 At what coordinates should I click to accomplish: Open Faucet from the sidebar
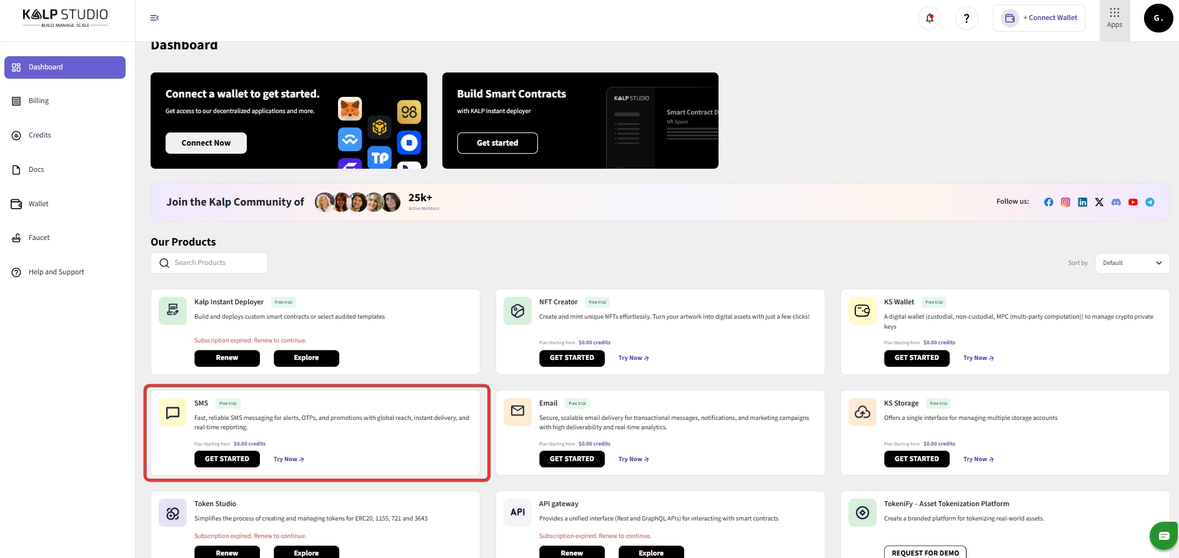tap(39, 238)
